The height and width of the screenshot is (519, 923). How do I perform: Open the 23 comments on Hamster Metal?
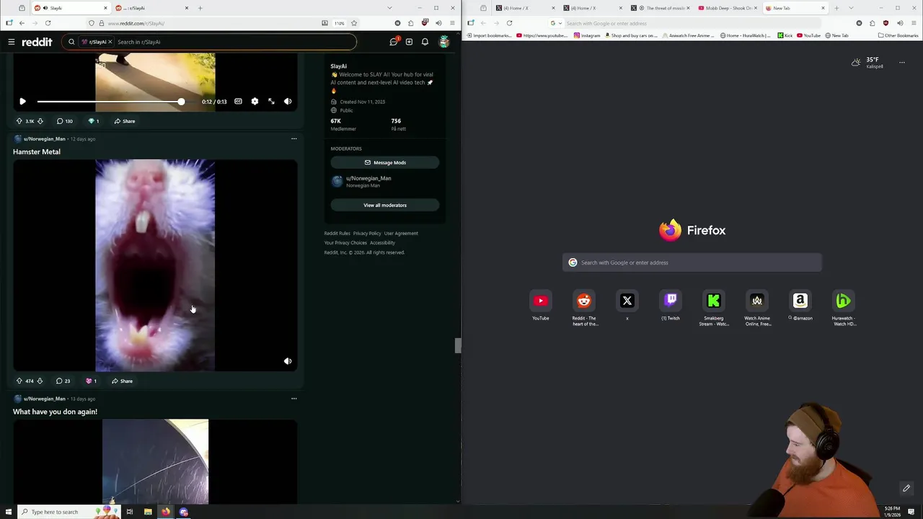[x=63, y=381]
